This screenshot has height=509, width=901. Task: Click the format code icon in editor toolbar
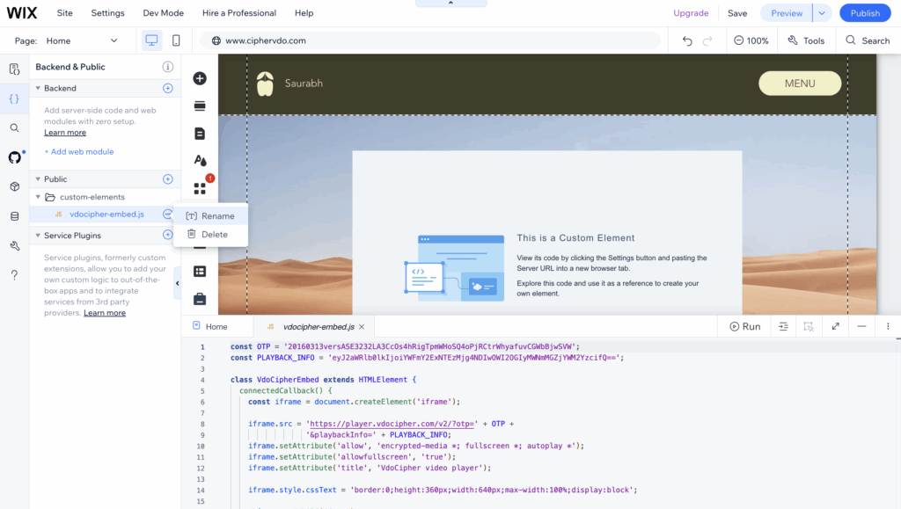pos(782,326)
